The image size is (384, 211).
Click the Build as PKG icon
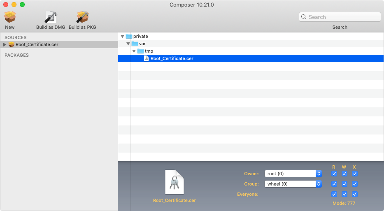[83, 17]
